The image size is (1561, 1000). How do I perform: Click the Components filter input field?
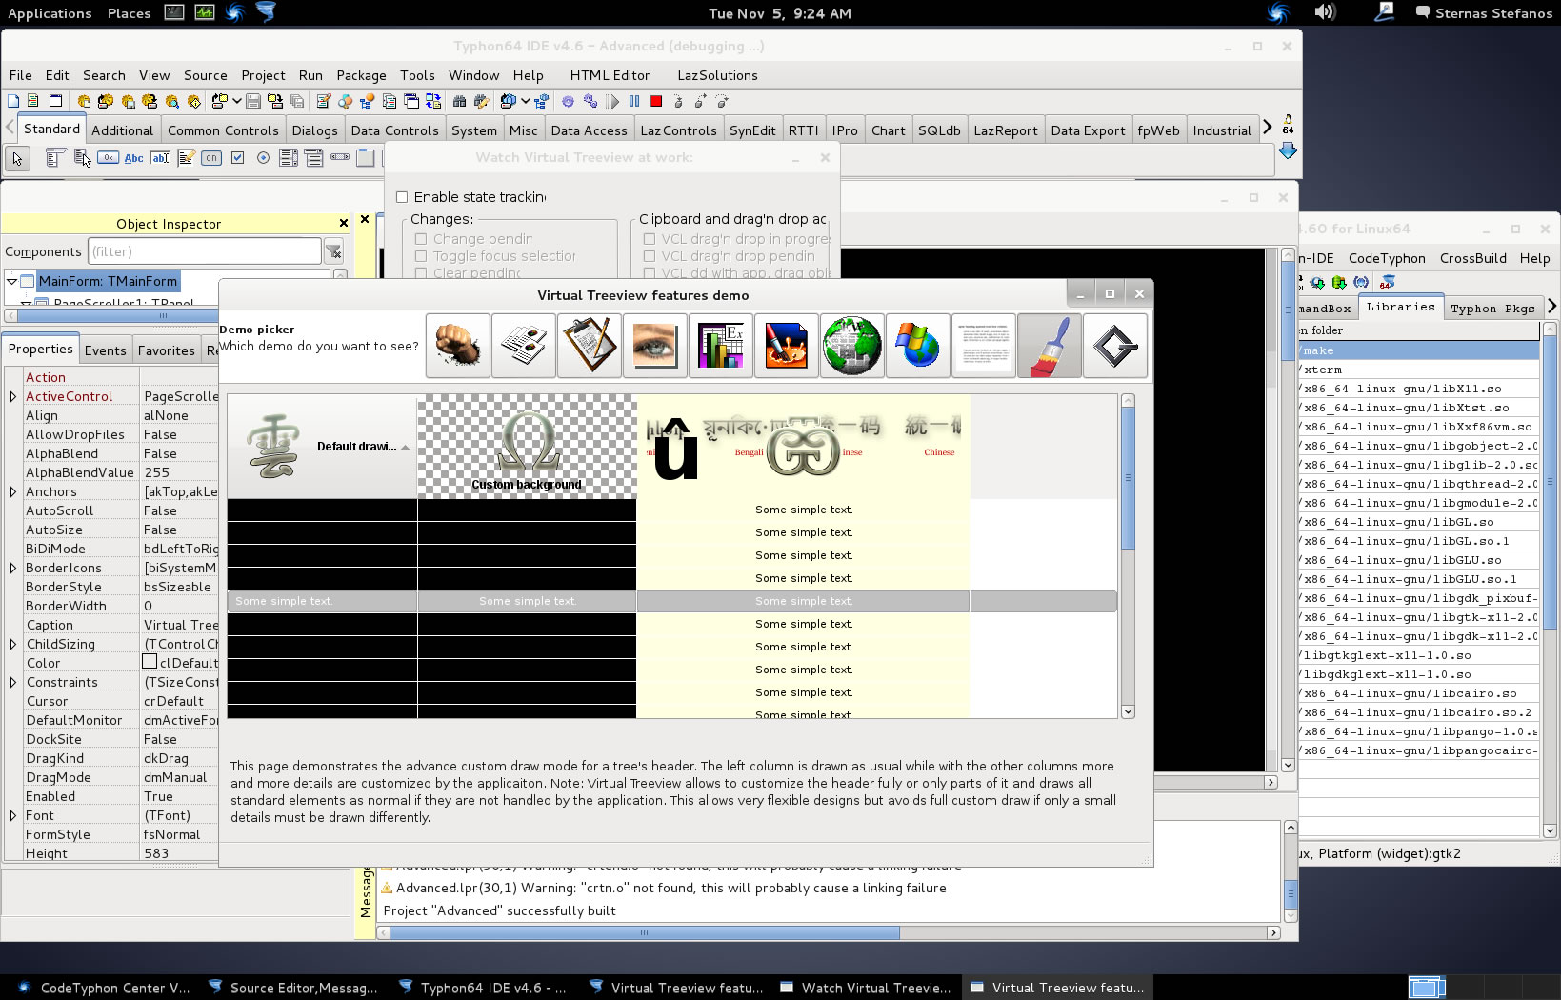(x=205, y=251)
